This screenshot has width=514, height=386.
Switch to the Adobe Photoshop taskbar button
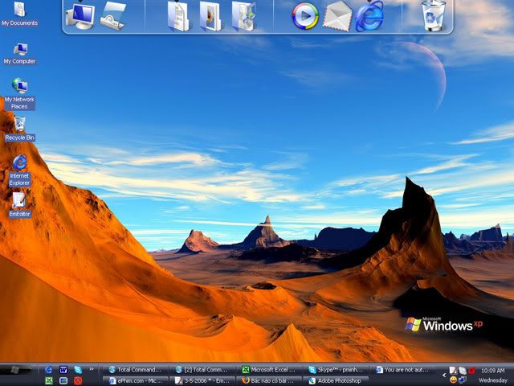[337, 380]
